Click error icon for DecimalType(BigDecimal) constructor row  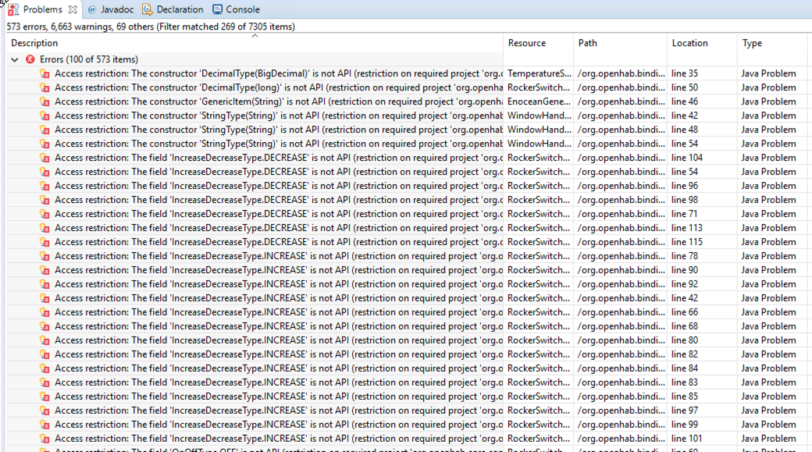click(45, 73)
